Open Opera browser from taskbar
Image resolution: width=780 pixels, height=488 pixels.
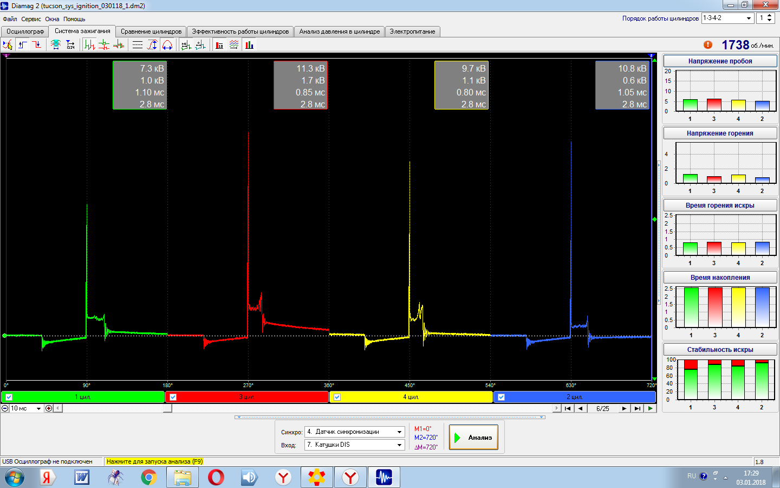216,478
